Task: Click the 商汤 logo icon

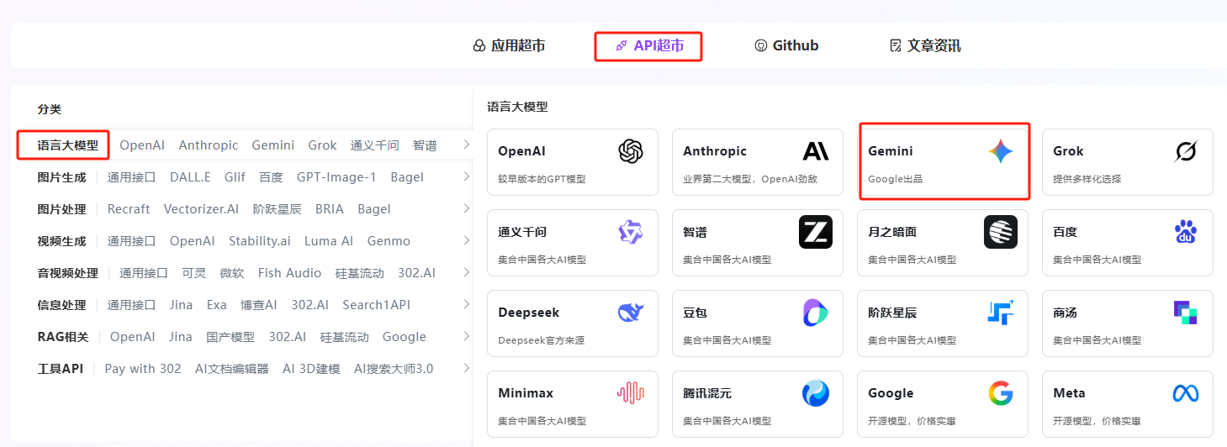Action: pyautogui.click(x=1186, y=313)
